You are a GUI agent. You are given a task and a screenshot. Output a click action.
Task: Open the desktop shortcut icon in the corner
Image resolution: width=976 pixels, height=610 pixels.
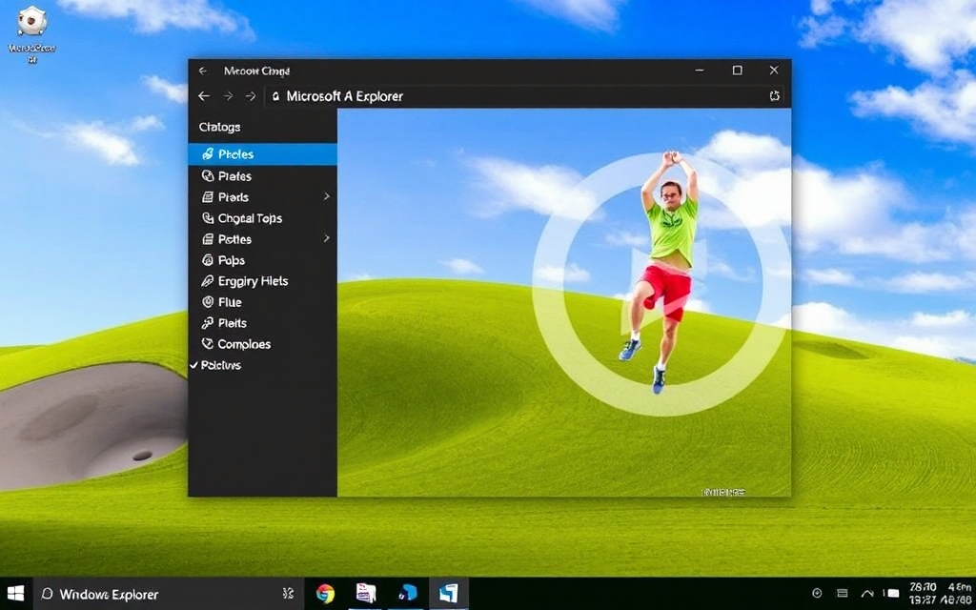click(x=31, y=35)
